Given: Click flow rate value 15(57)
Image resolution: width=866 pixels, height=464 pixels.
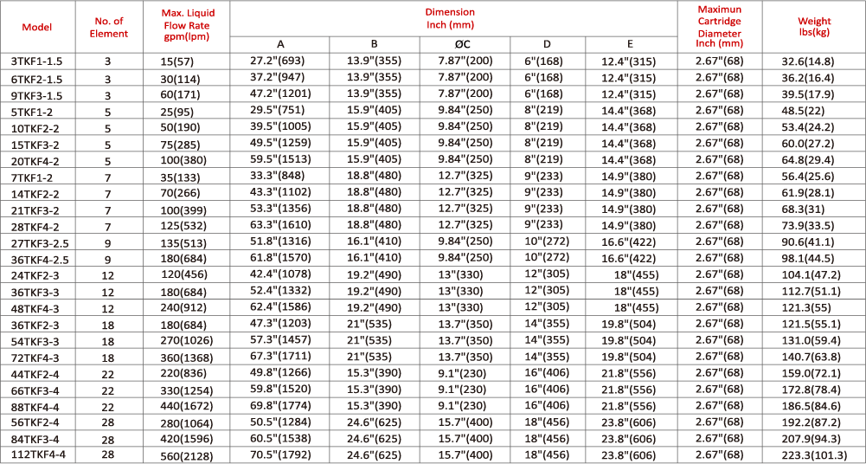Looking at the screenshot, I should 178,61.
